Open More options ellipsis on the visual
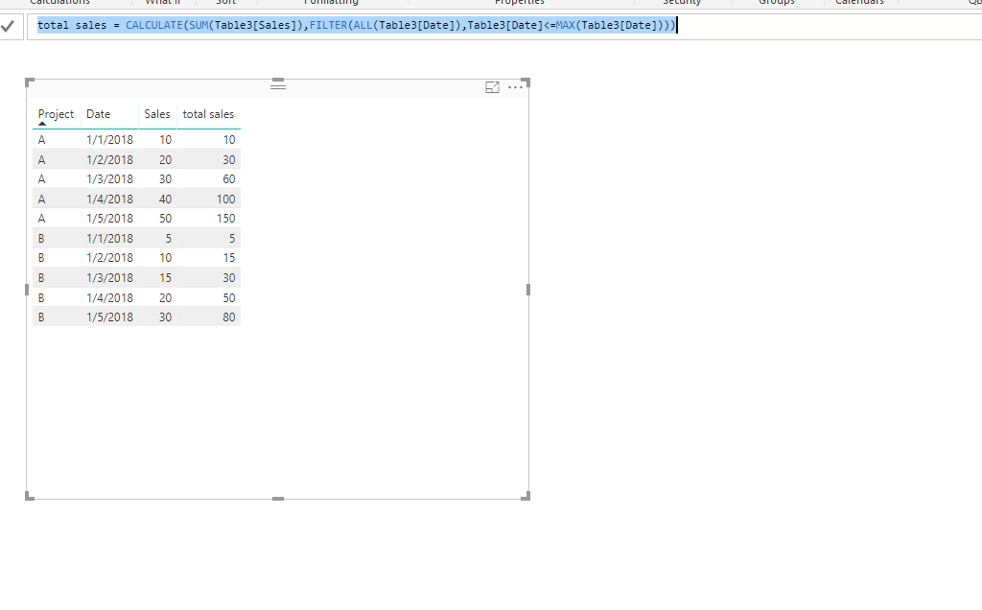 (515, 87)
